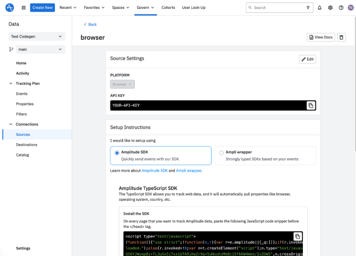Delete source using the trash icon

pyautogui.click(x=341, y=37)
